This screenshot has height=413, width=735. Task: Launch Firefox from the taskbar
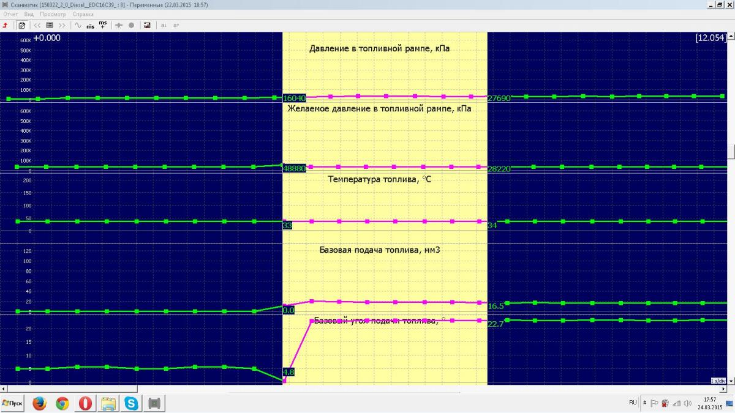click(39, 403)
